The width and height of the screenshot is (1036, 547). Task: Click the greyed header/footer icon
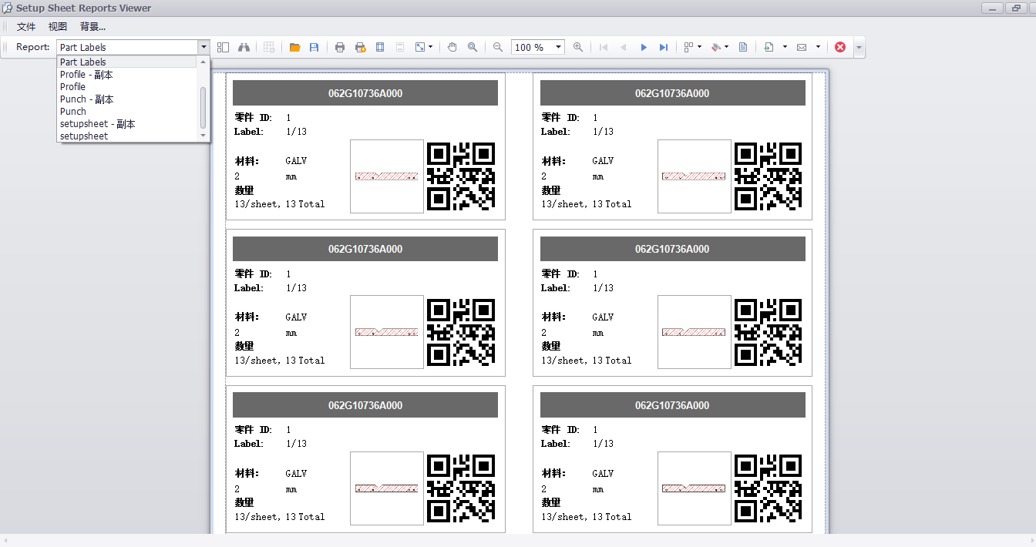click(x=400, y=47)
